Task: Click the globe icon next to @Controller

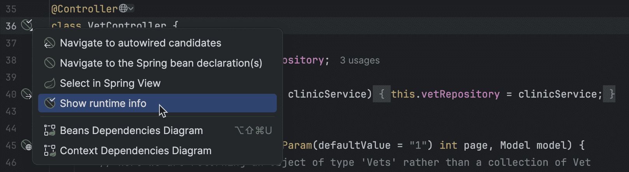Action: tap(123, 8)
